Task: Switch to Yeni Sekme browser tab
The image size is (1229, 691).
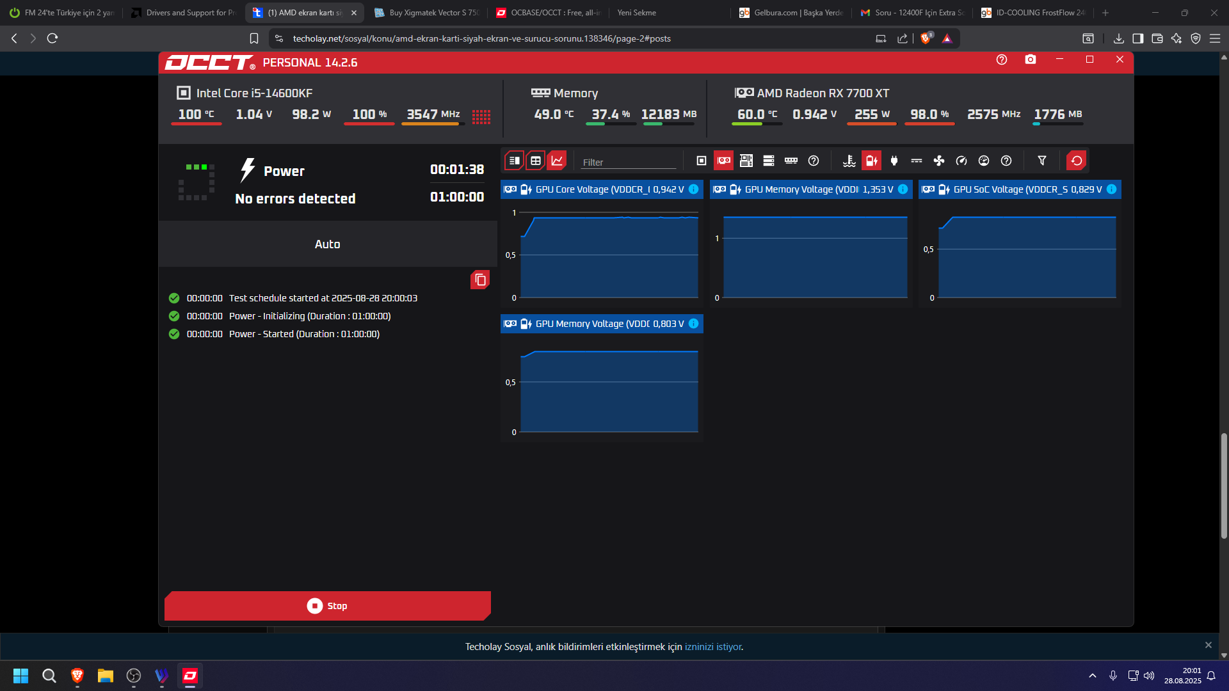Action: (670, 13)
